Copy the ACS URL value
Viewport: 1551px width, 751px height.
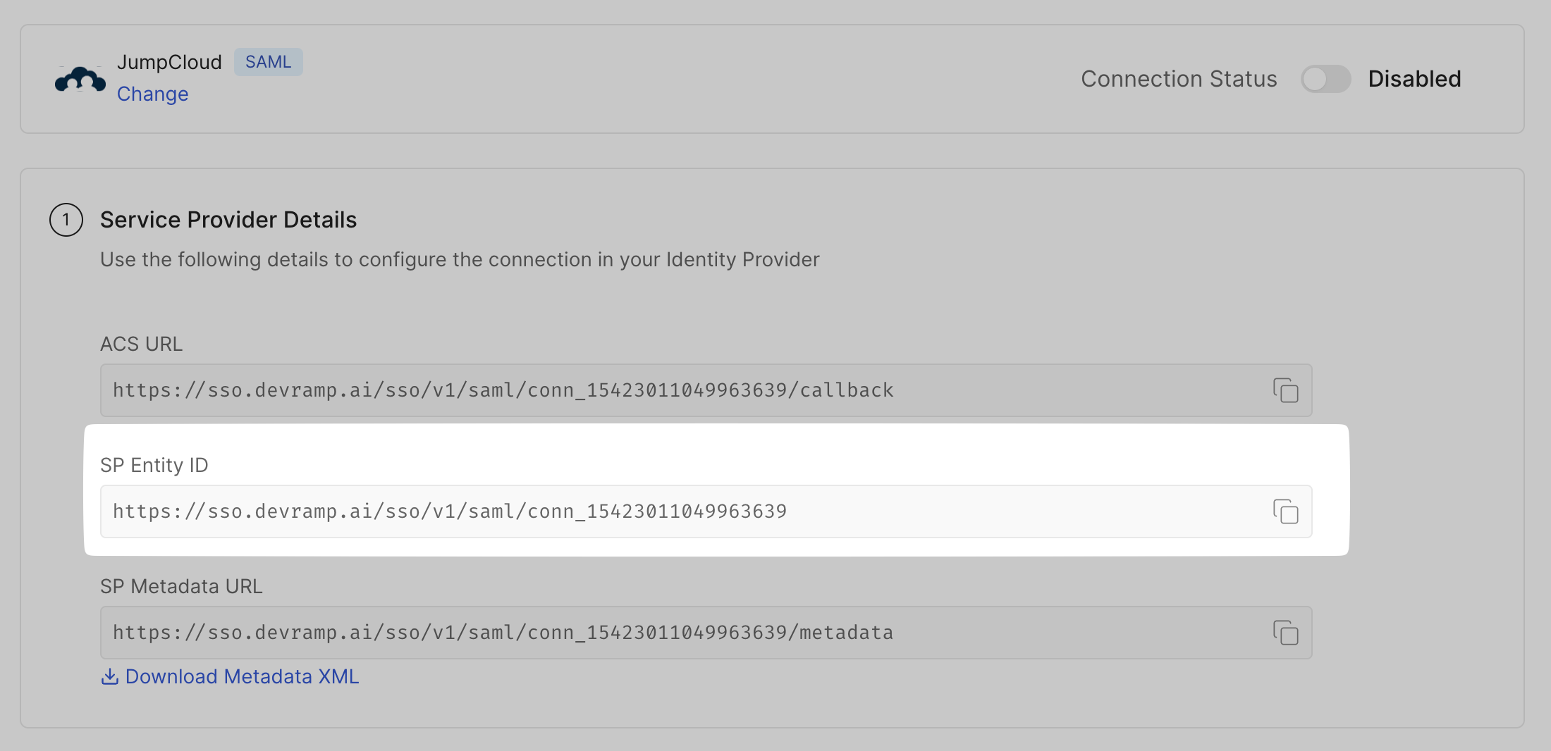1286,392
